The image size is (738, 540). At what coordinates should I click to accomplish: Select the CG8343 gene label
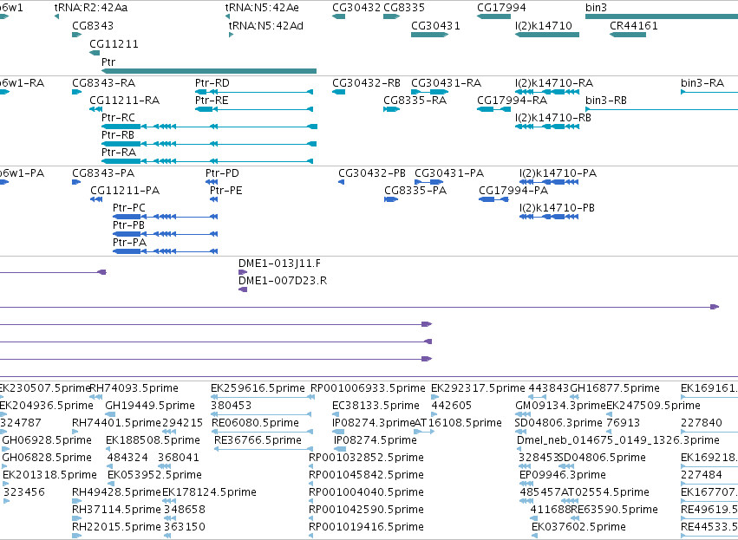coord(93,26)
